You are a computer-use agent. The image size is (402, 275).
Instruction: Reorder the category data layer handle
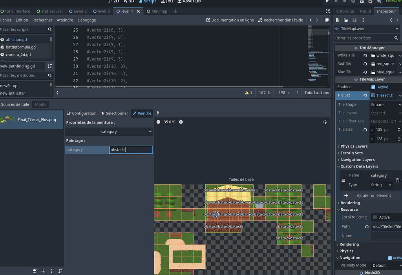[343, 180]
